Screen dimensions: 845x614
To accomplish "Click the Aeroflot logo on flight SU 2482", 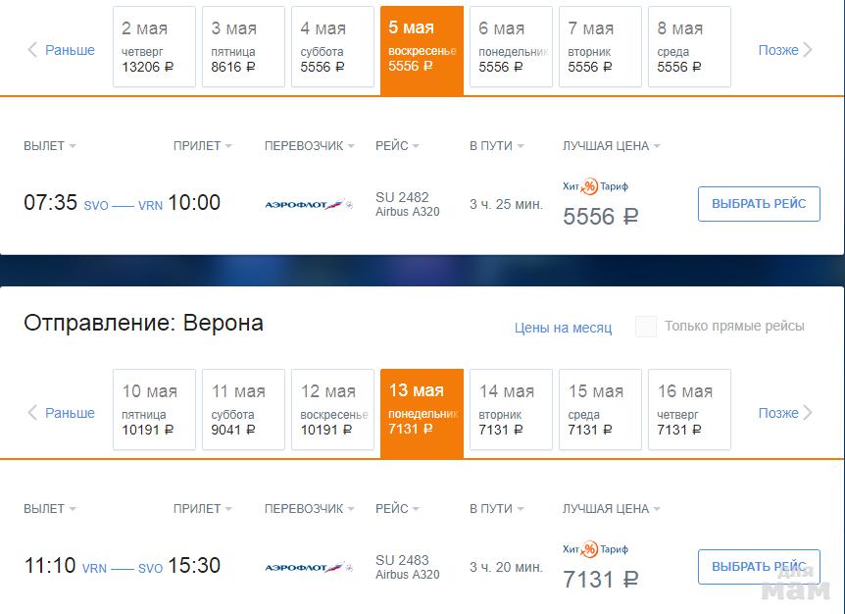I will pyautogui.click(x=308, y=204).
